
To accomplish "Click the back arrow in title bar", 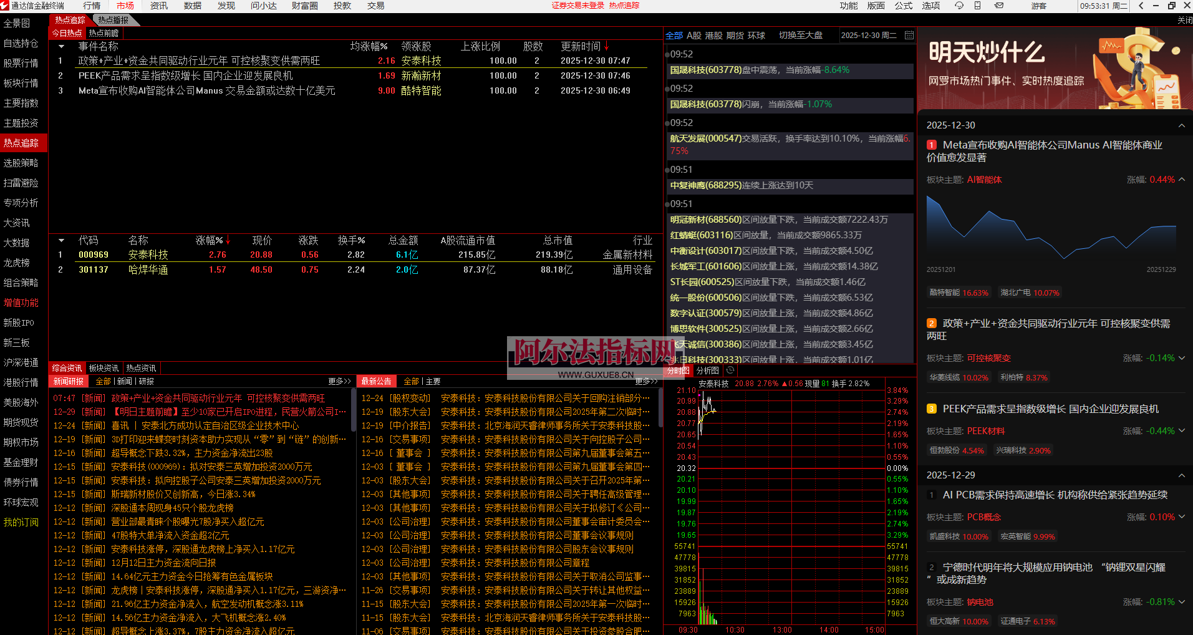I will point(1141,6).
